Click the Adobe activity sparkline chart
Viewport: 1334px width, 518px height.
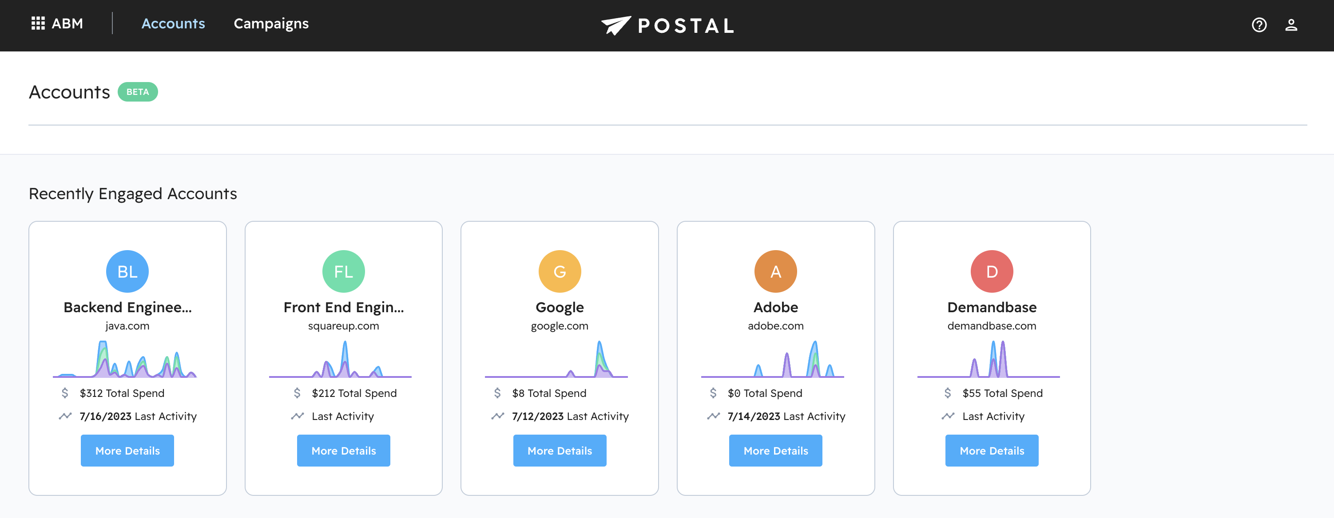coord(772,360)
